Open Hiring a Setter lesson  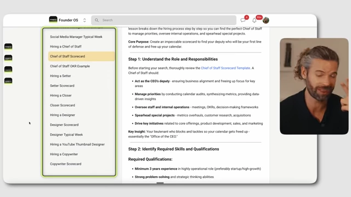60,76
